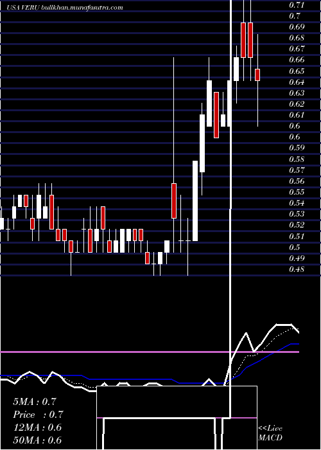Viewport: 321px width, 450px height.
Task: Click the 0.62 price axis label
Action: coord(297,104)
